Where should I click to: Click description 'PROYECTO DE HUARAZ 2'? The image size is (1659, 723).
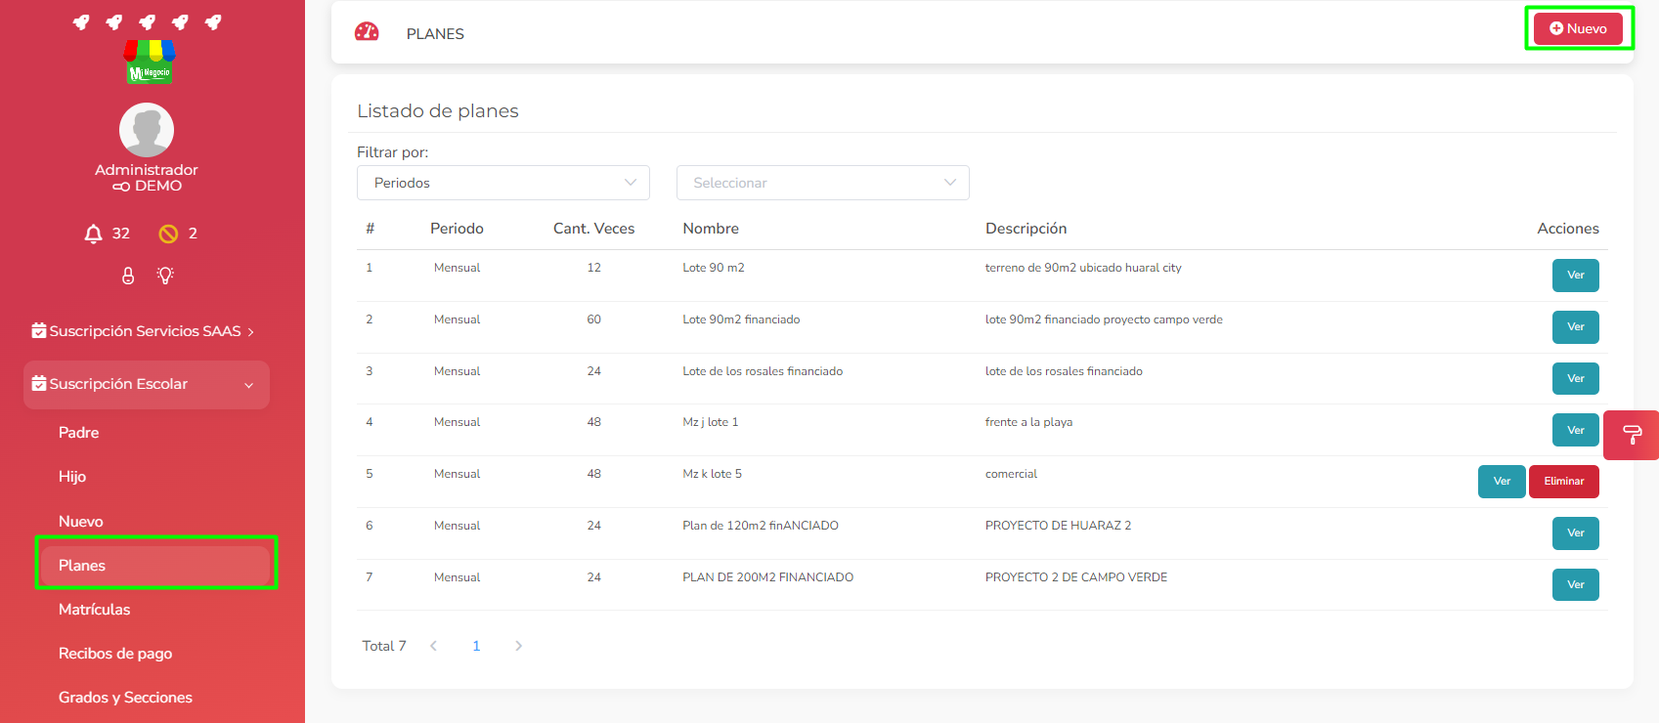point(1058,526)
